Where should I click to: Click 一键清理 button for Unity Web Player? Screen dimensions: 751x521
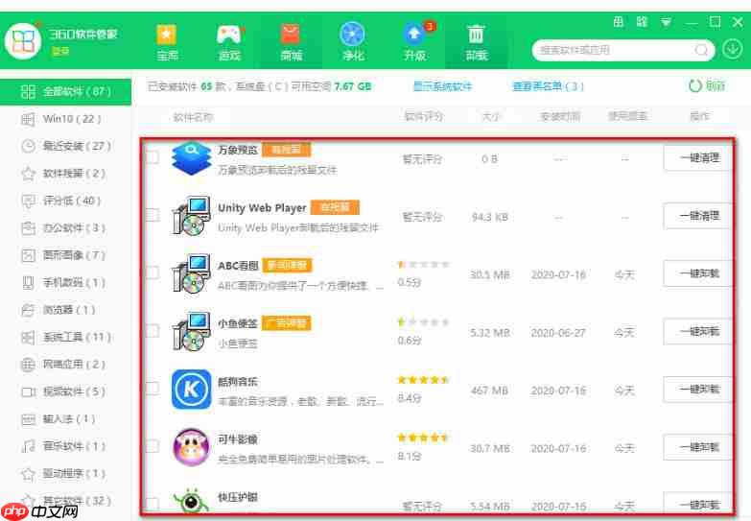(698, 216)
